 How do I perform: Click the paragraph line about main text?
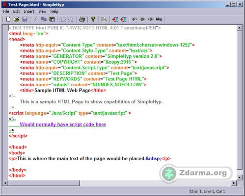(x=90, y=159)
